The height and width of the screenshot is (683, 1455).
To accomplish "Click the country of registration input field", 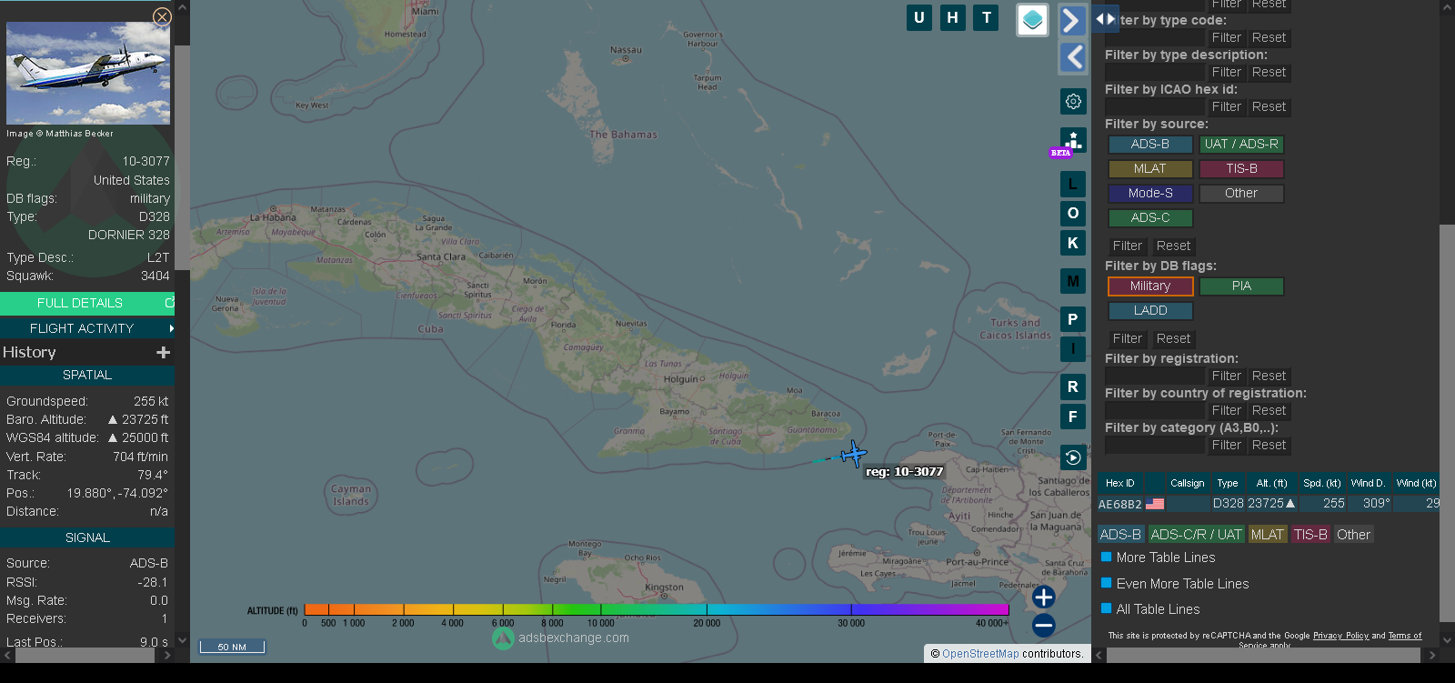I will point(1154,410).
